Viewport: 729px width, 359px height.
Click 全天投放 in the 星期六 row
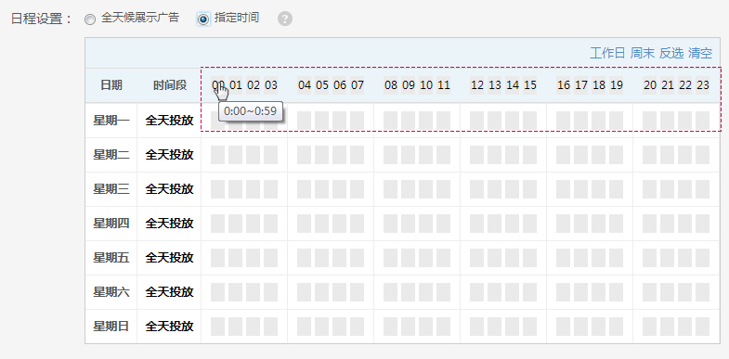pos(169,292)
